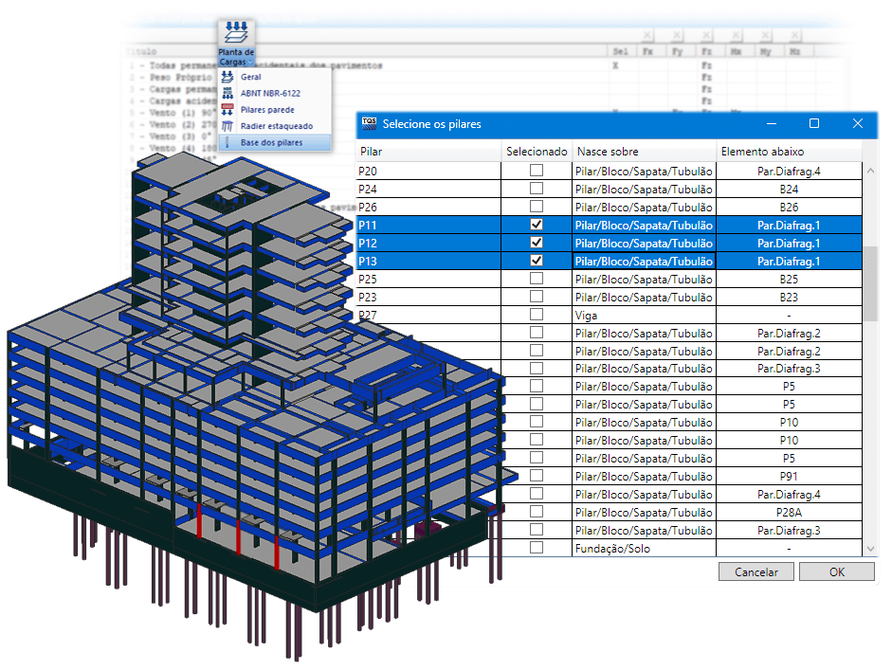
Task: Check the P20 pillar checkbox
Action: click(x=537, y=171)
